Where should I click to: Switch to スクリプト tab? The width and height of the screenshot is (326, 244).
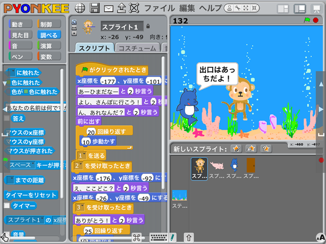tap(94, 48)
